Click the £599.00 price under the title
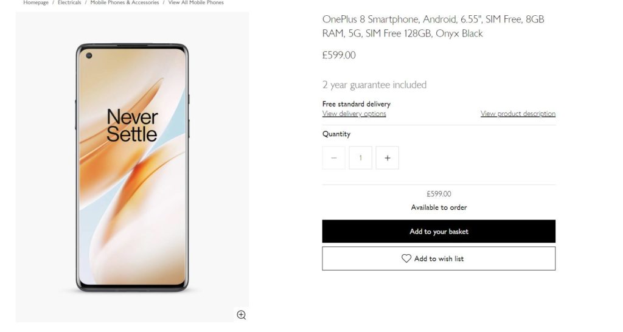The height and width of the screenshot is (332, 623). click(339, 55)
